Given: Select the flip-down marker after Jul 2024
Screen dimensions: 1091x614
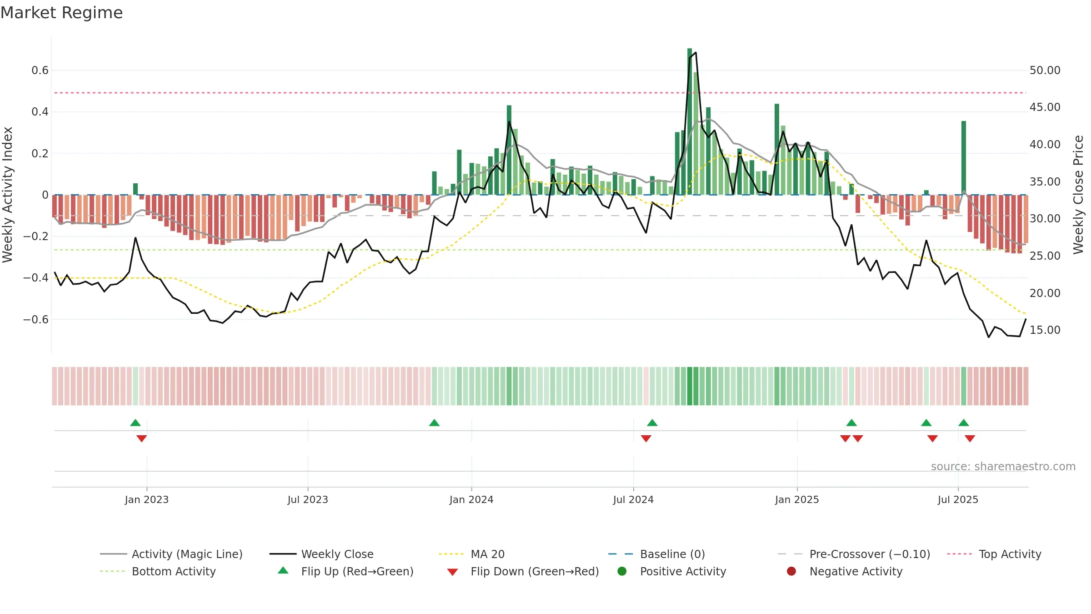Looking at the screenshot, I should (646, 438).
